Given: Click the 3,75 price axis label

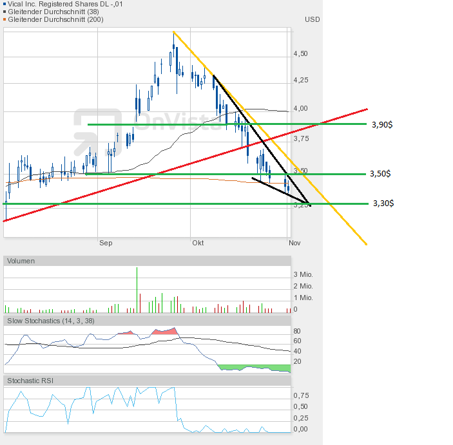Looking at the screenshot, I should (301, 138).
